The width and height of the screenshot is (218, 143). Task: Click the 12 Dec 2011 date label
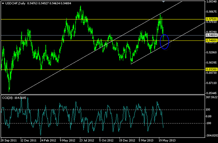click(28, 140)
